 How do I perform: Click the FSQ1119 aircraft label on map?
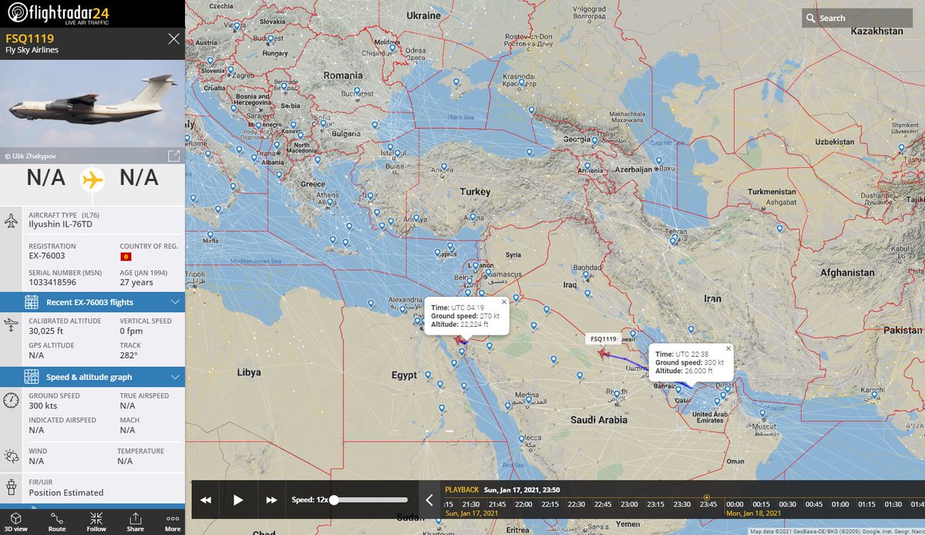pyautogui.click(x=604, y=338)
